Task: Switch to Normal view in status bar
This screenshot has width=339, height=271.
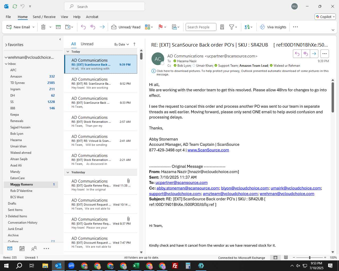Action: coord(275,258)
